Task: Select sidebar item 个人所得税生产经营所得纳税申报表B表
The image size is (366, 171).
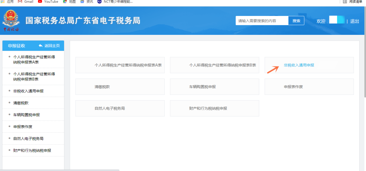Action: pyautogui.click(x=33, y=77)
